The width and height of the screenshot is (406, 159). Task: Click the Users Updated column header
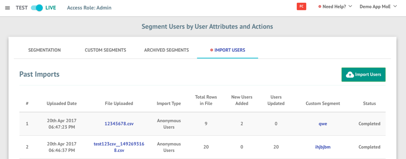(x=276, y=100)
